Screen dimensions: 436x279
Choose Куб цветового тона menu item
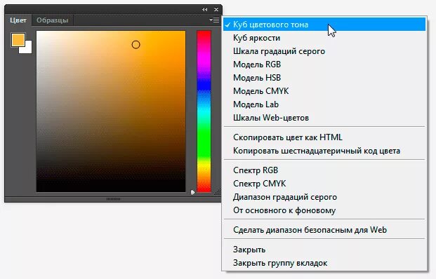[324, 25]
